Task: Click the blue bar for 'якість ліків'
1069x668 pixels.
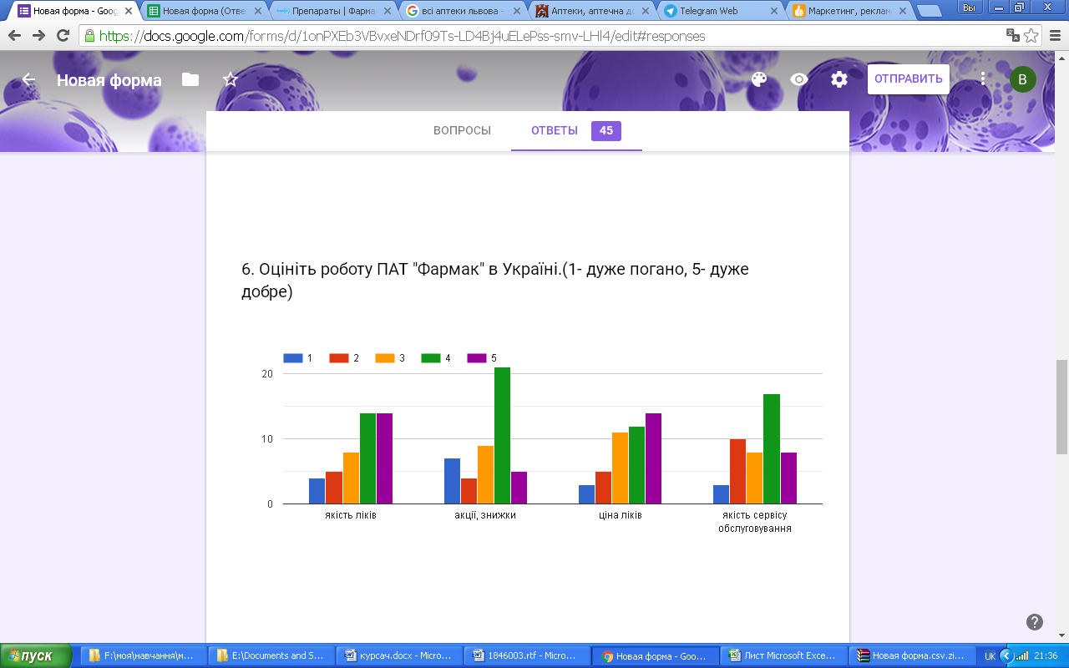Action: [x=317, y=491]
